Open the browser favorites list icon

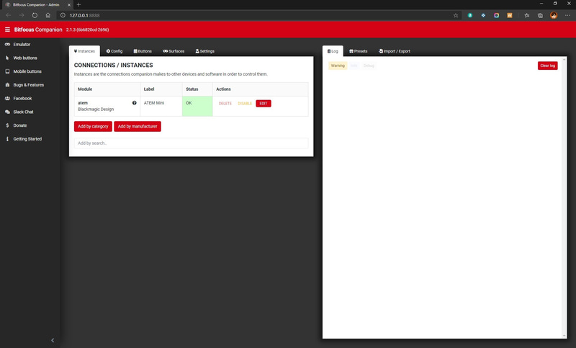527,15
